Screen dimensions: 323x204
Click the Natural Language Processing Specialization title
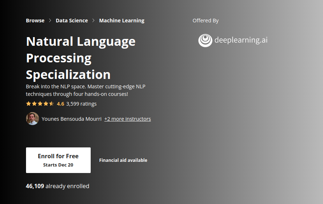click(x=81, y=58)
